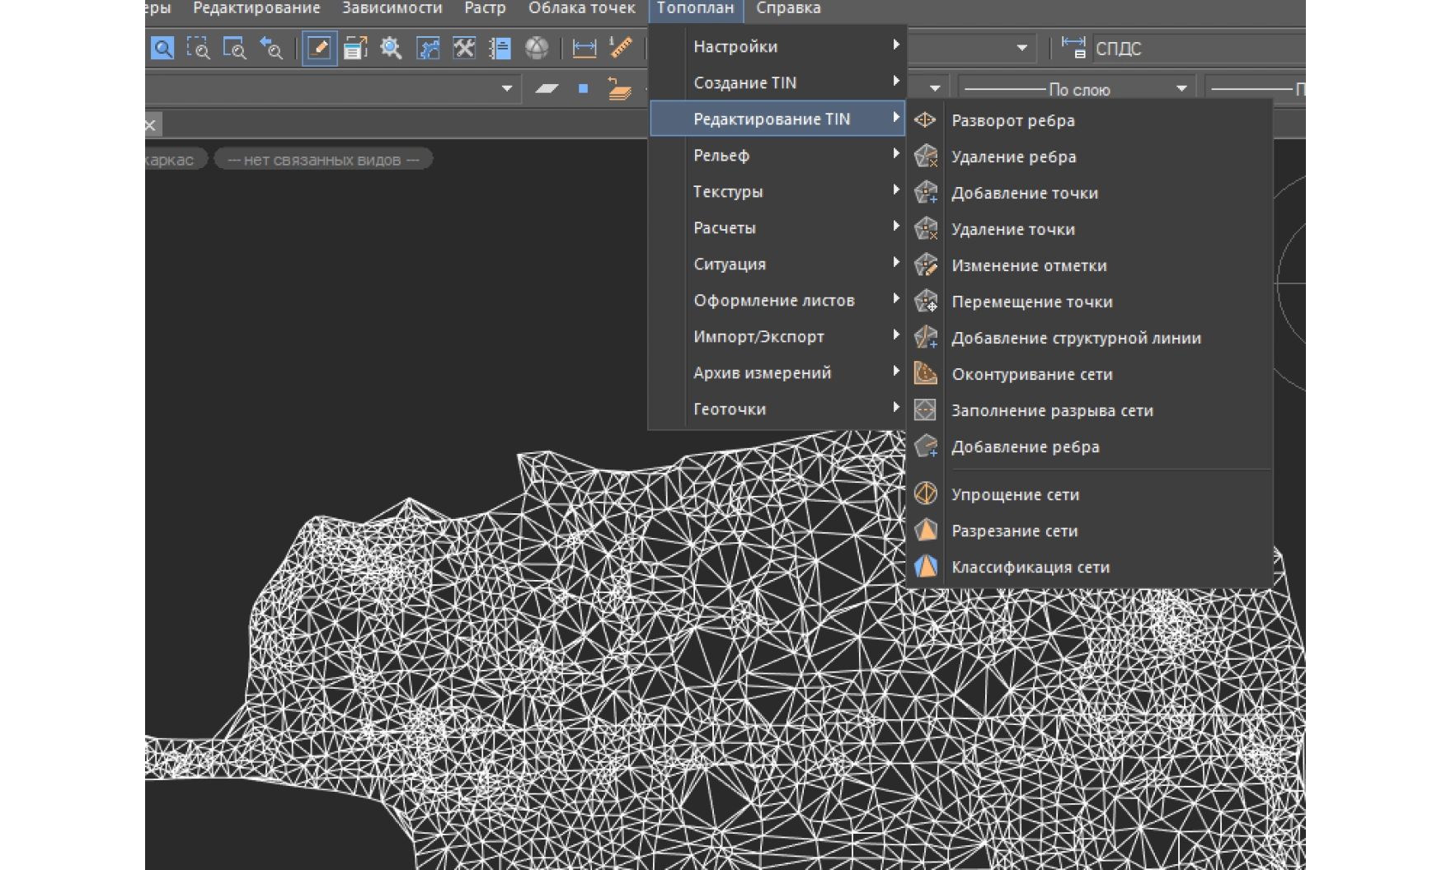
Task: Click the blue square color swatch
Action: (583, 89)
